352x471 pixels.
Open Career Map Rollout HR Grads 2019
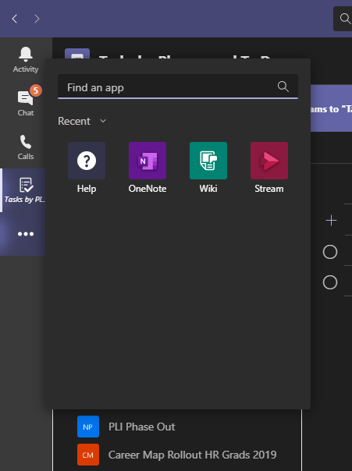coord(192,455)
